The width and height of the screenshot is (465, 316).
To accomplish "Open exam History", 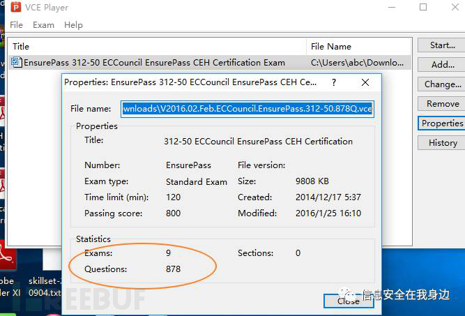I will coord(441,143).
